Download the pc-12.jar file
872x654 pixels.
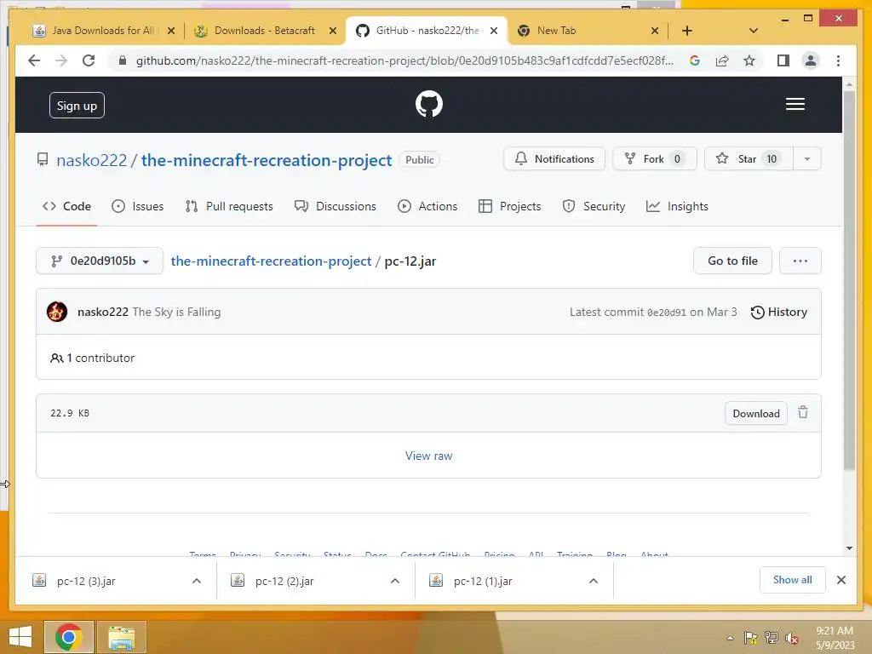coord(756,413)
